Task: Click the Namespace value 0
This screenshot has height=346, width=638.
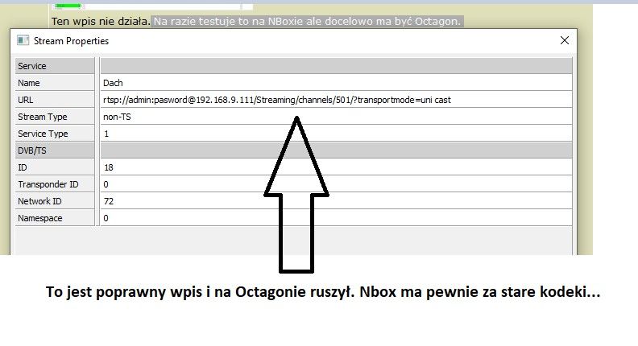Action: tap(336, 218)
